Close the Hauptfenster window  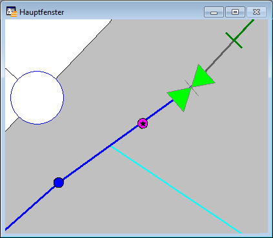[x=256, y=12]
